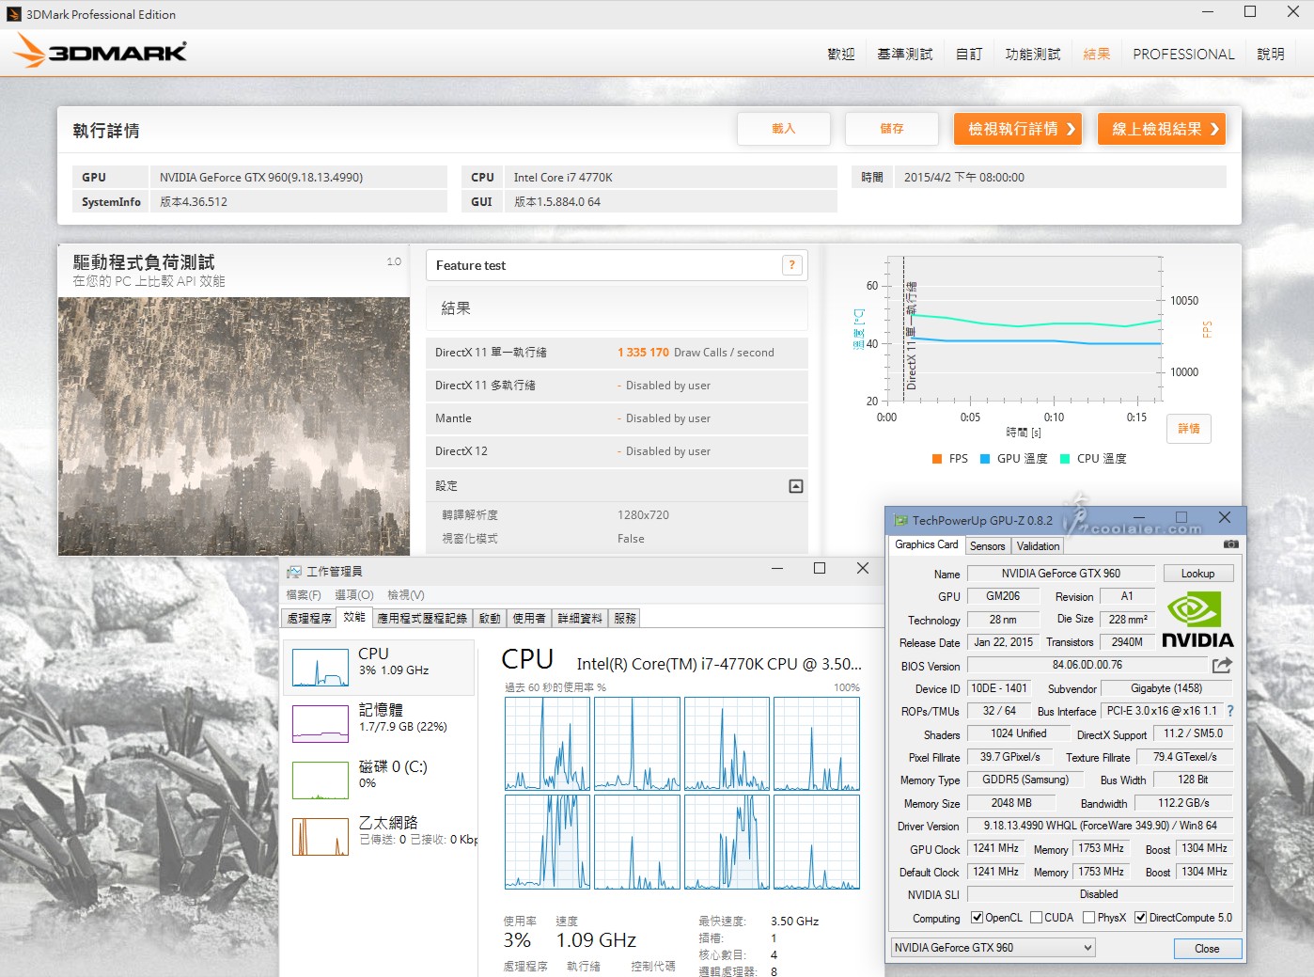Image resolution: width=1314 pixels, height=977 pixels.
Task: Click the DirectX 11 多執行緒 result row
Action: pos(617,386)
